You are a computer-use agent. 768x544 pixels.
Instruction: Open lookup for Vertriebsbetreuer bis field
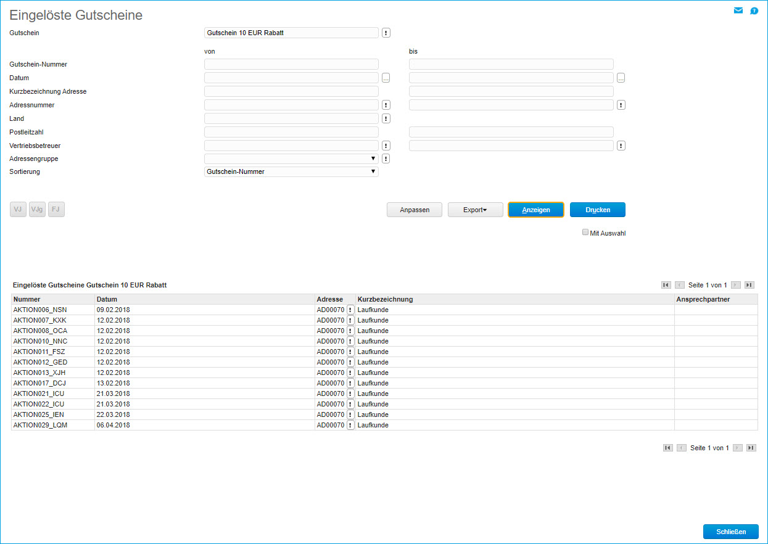tap(621, 146)
